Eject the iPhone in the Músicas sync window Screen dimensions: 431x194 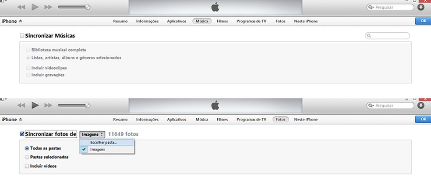point(21,21)
